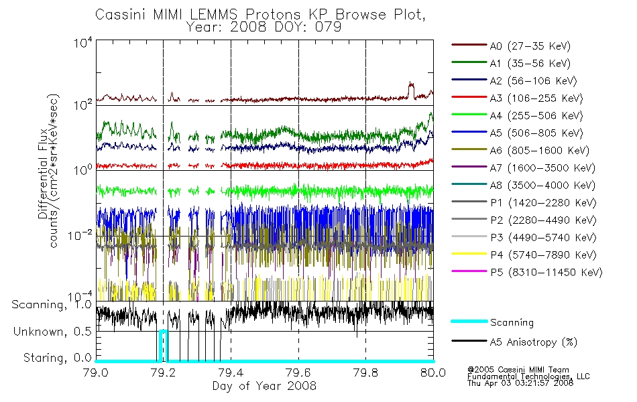Click the A5 (506-805 KeV) blue legend line

[469, 132]
